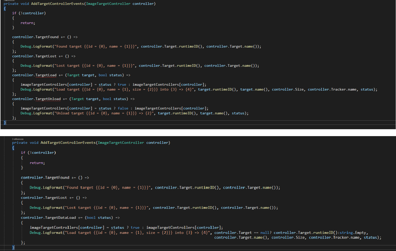Place cursor on the TargetDataLoad event name
Viewport: 396px width, 251px height.
60,218
